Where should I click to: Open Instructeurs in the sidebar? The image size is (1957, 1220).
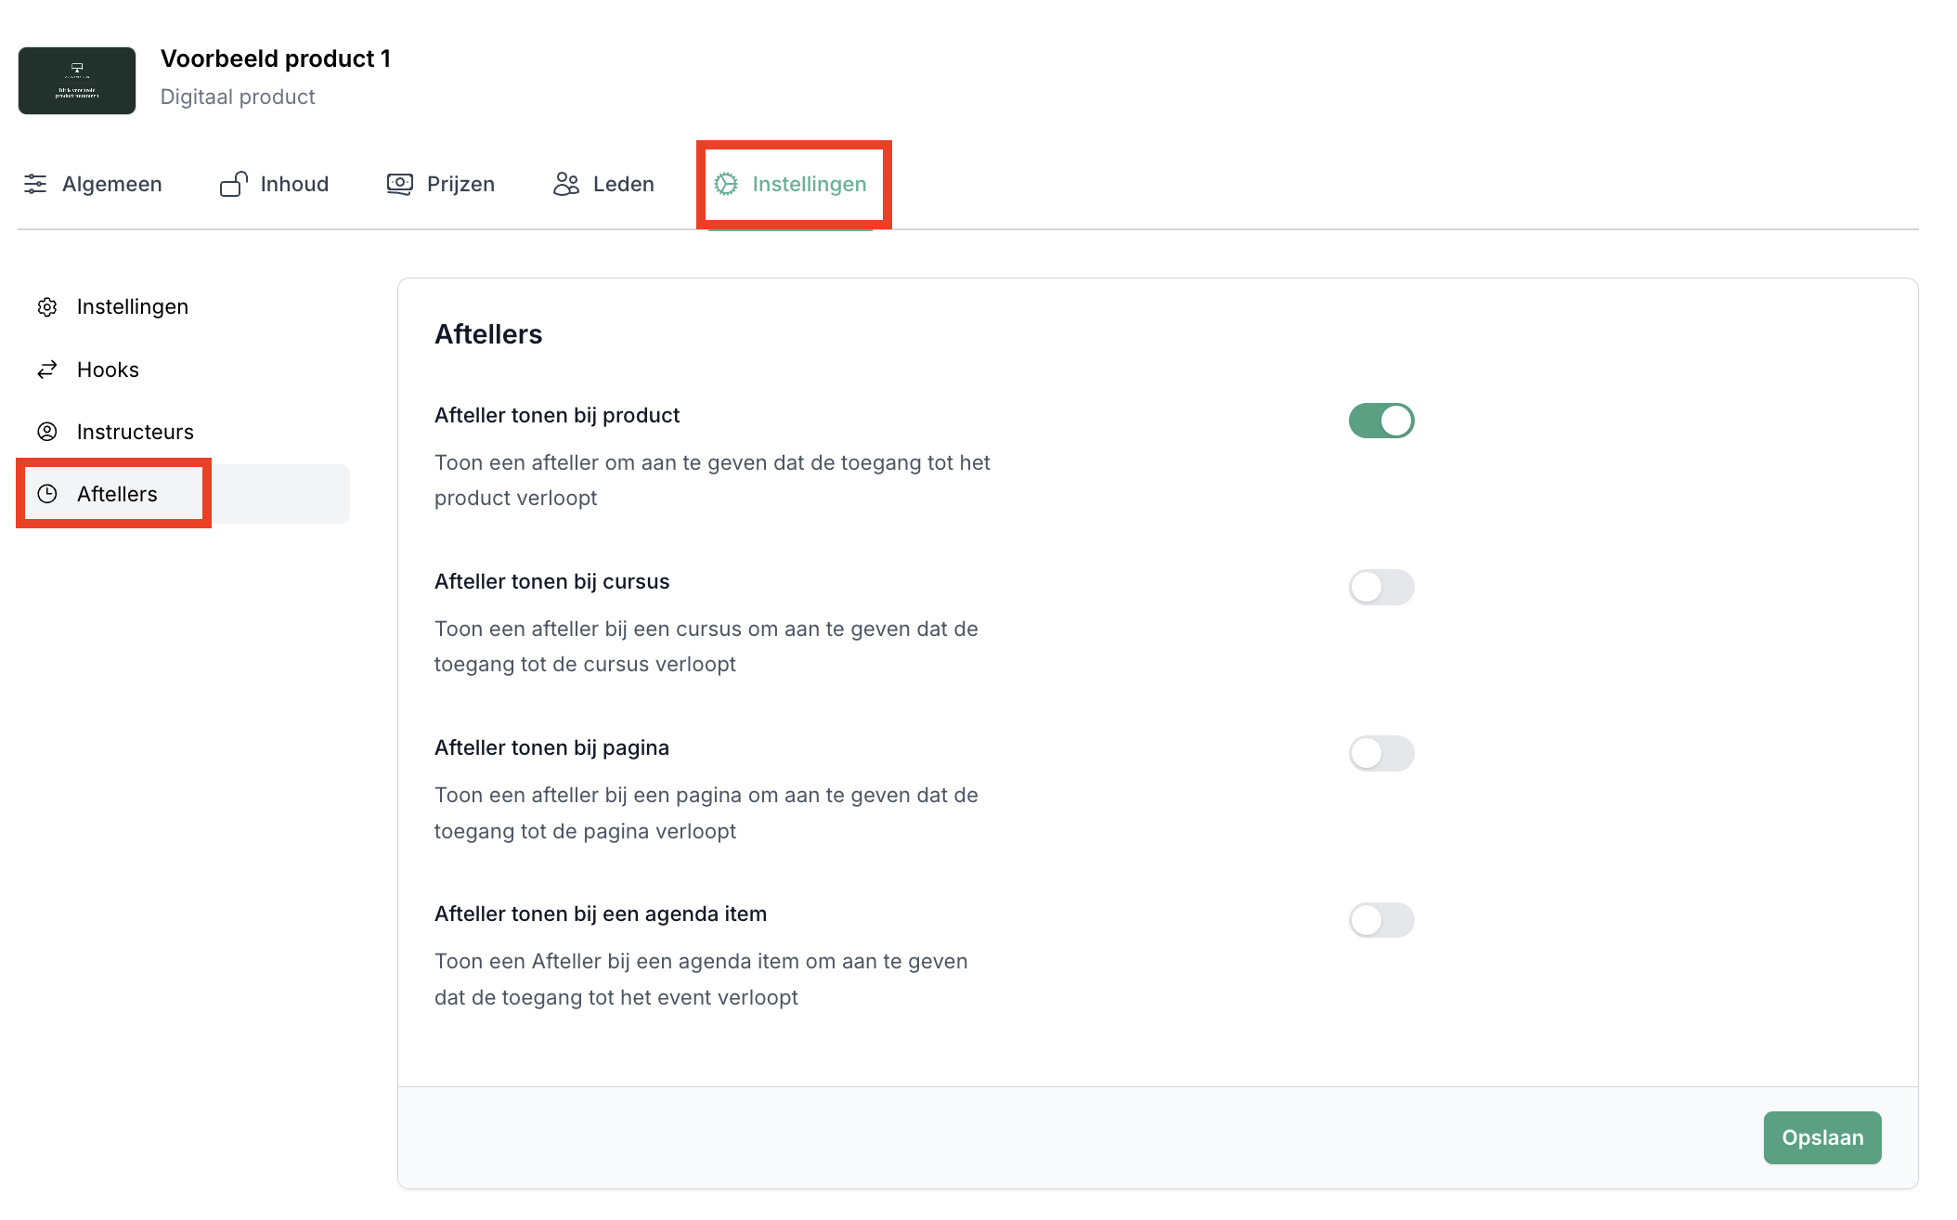(x=135, y=432)
